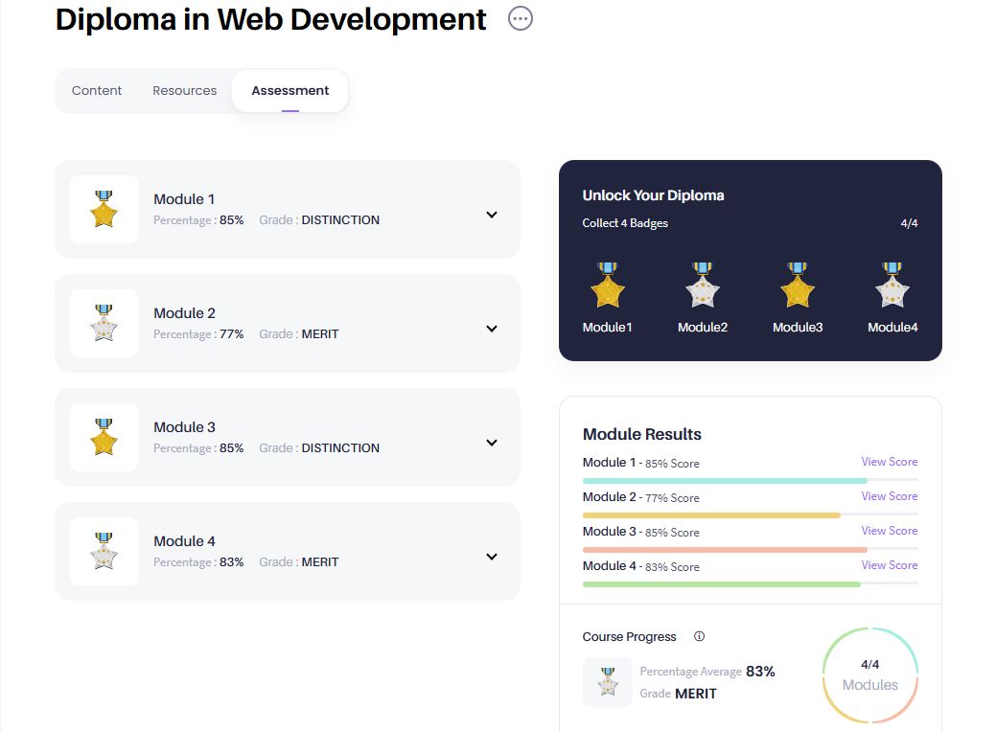Click the Module4 silver badge in diploma panel

(x=892, y=286)
